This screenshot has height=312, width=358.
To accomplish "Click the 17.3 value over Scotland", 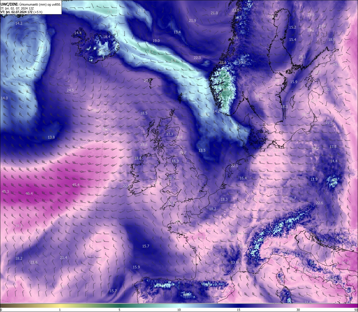I will (x=169, y=134).
